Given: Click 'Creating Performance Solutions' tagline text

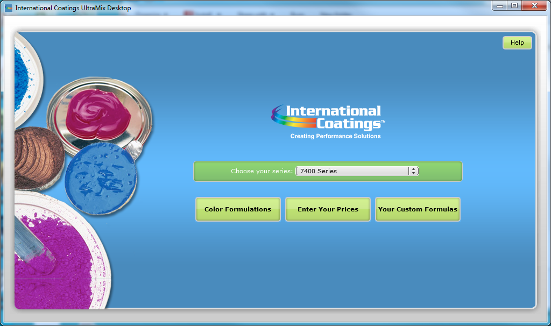Looking at the screenshot, I should pos(335,136).
